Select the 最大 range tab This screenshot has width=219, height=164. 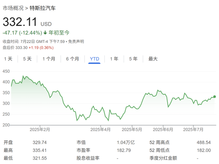[153, 59]
